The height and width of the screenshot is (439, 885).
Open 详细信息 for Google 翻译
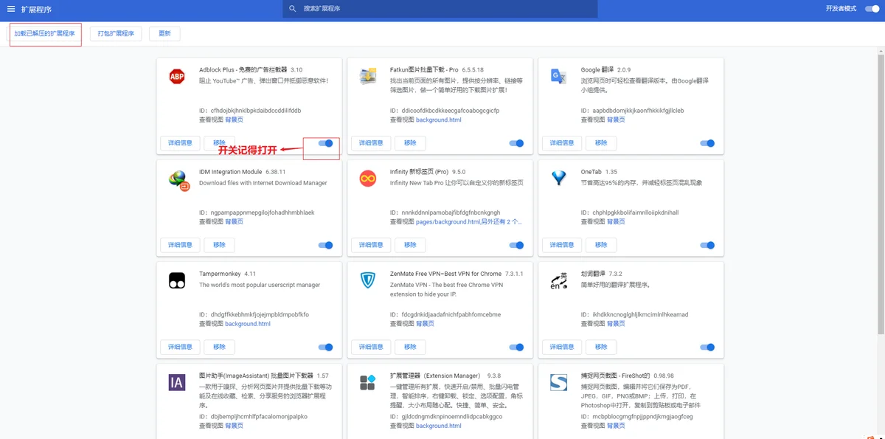(562, 143)
